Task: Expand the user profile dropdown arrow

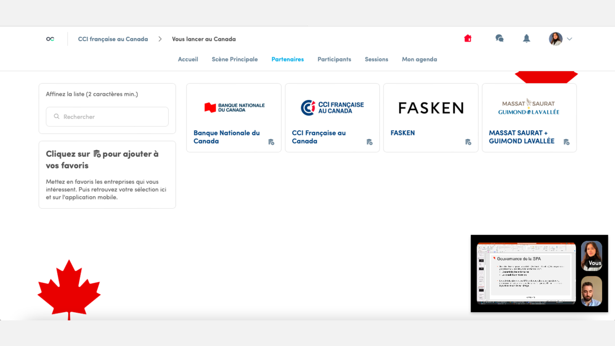Action: (569, 39)
